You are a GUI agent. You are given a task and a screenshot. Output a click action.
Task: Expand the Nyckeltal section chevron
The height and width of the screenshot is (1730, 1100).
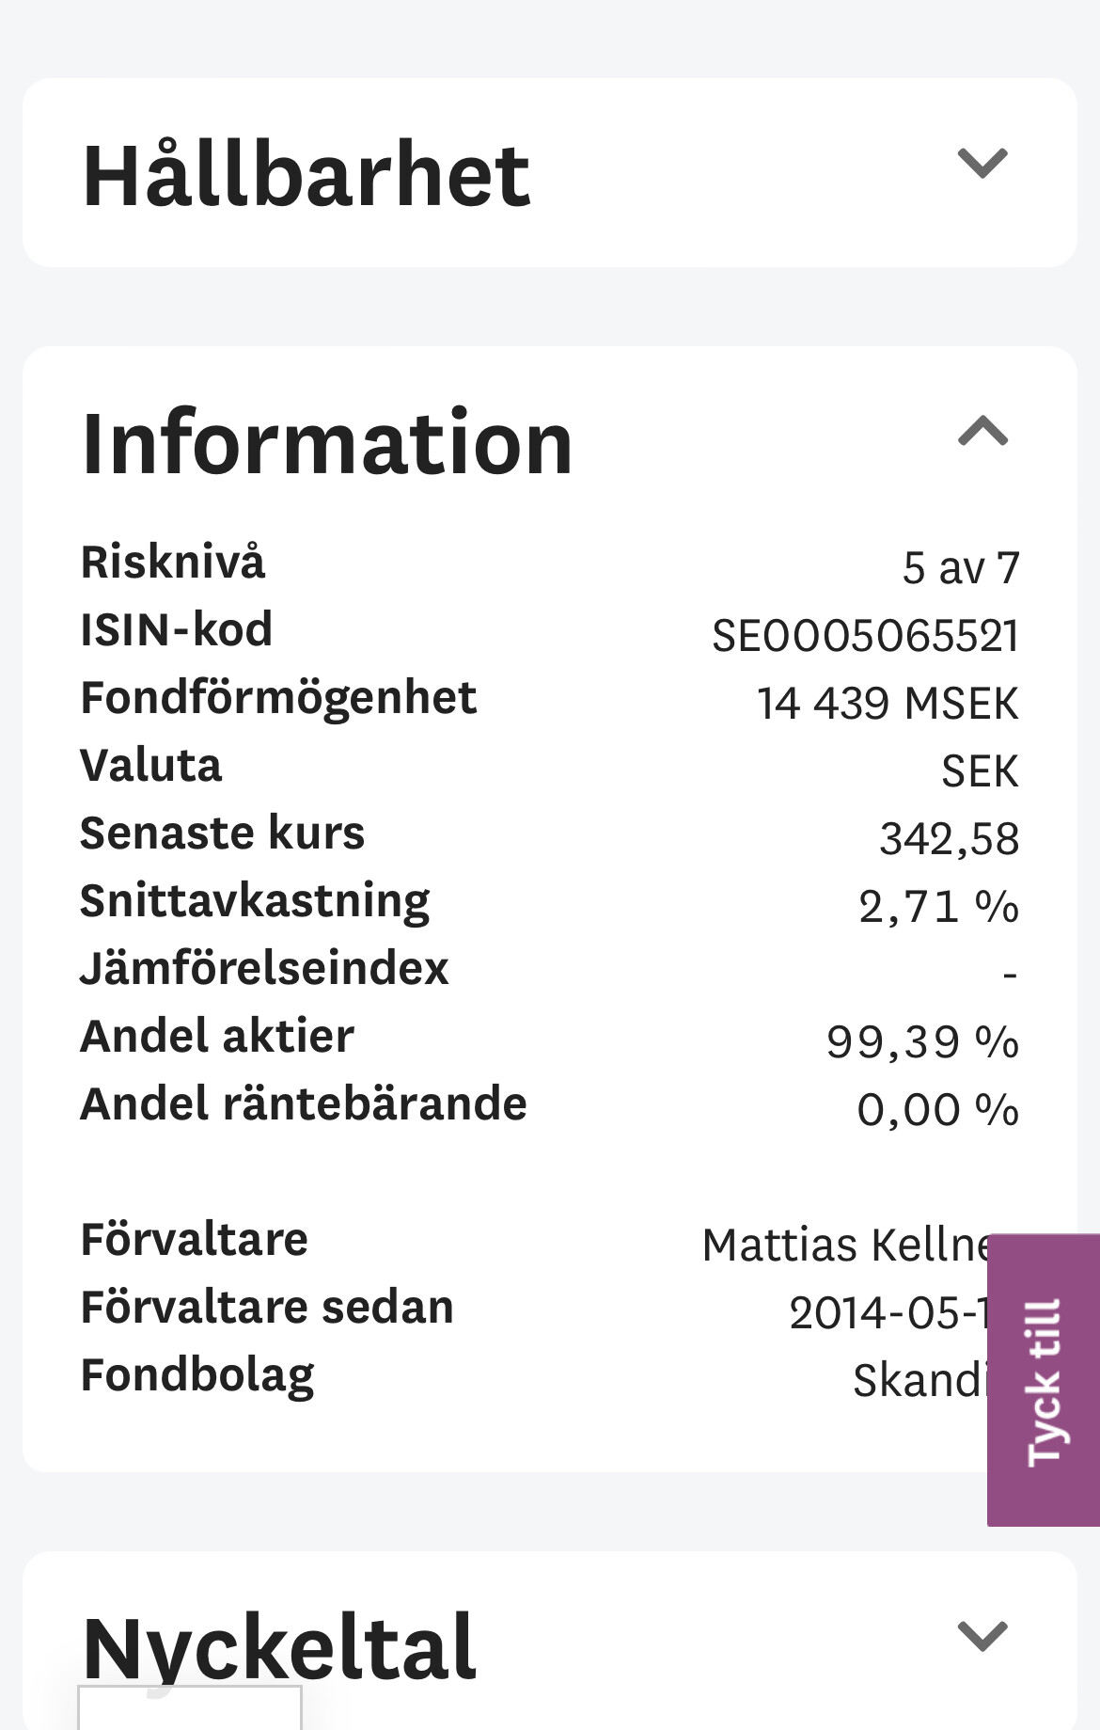(982, 1637)
